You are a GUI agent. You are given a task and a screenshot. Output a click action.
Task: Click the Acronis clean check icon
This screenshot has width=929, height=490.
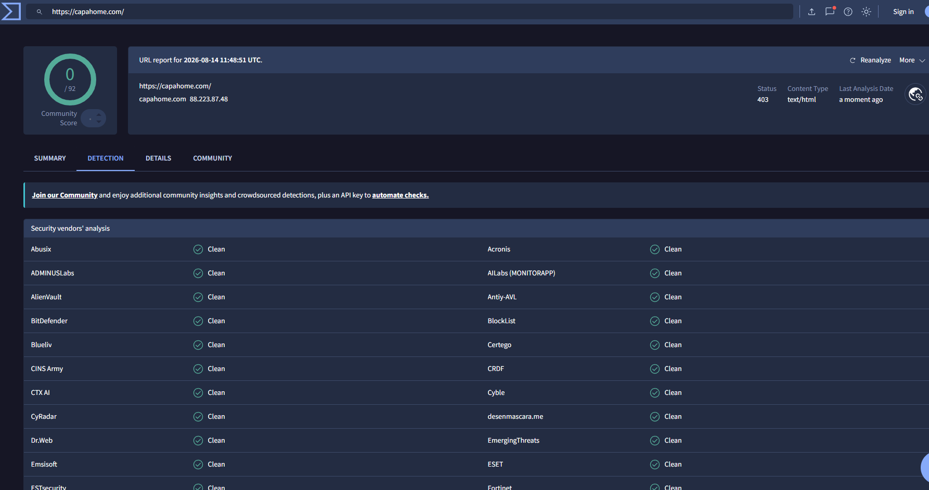pos(655,249)
